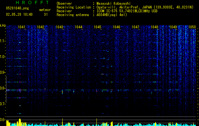
Task: Click the 'Observer' field label
Action: point(64,3)
